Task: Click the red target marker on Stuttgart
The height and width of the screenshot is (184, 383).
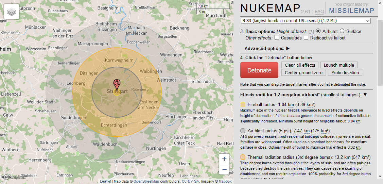Action: 117,83
